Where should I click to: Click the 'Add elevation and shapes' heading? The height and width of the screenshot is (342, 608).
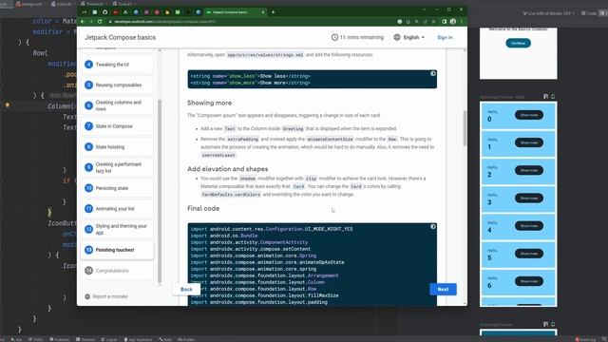point(228,169)
